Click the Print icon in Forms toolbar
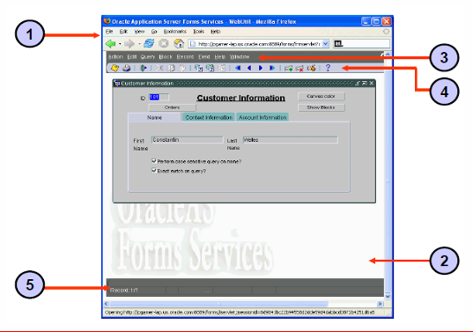 coord(126,68)
